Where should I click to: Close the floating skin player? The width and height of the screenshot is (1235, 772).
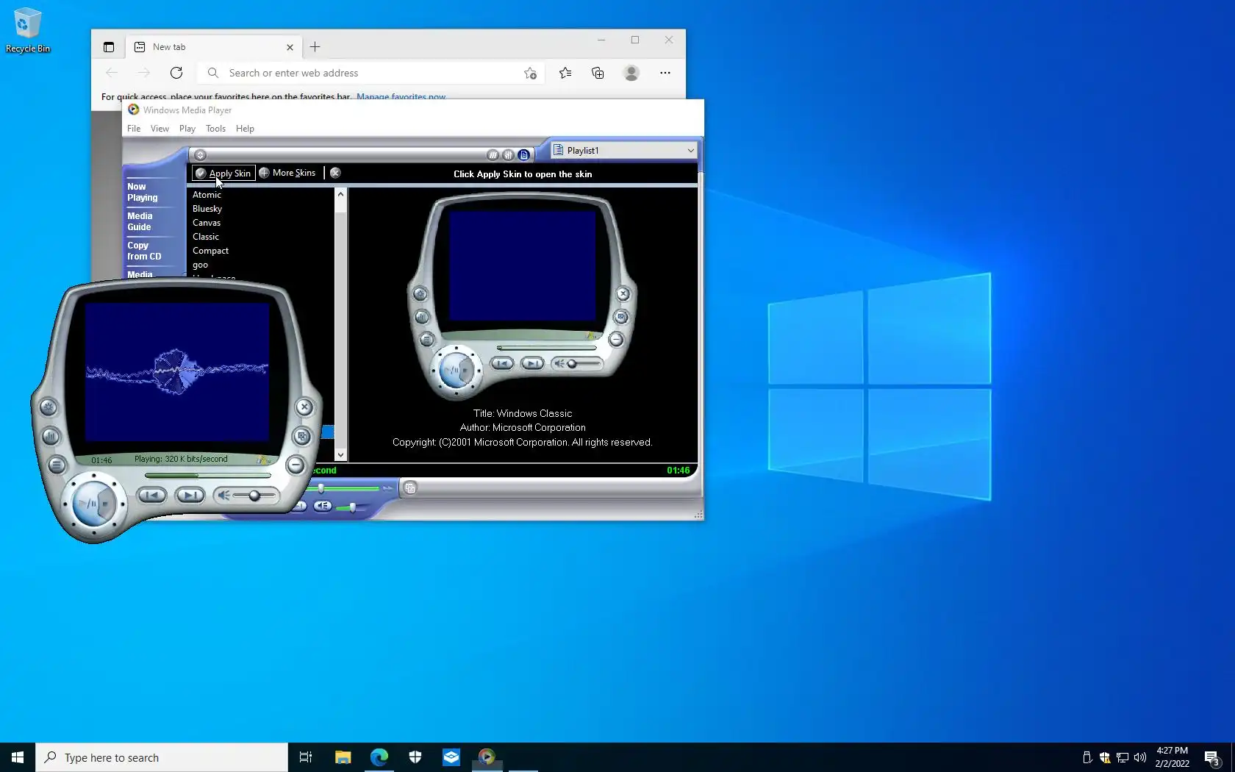tap(304, 407)
